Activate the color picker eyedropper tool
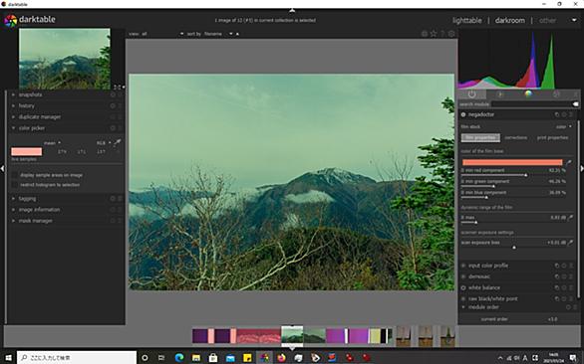Screen dimensions: 584x364 click(118, 142)
